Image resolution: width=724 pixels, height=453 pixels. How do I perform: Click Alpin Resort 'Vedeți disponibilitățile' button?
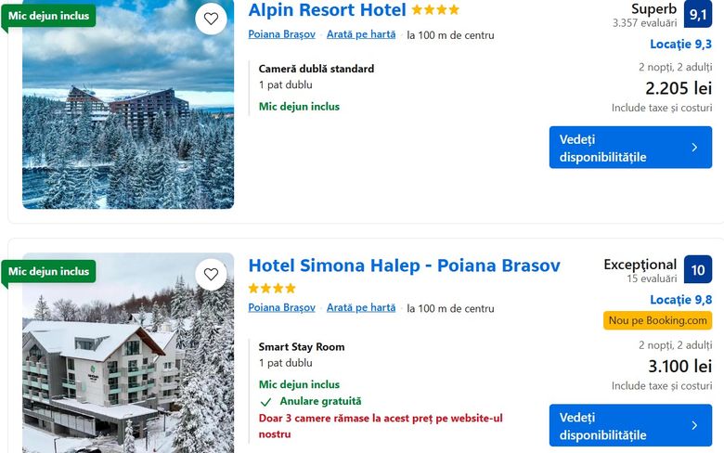coord(630,148)
